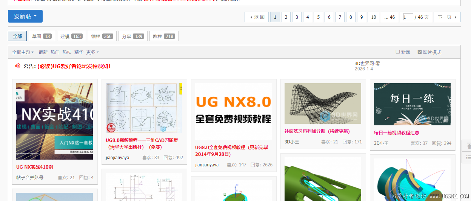Open the NX实战410 thumbnail image

pyautogui.click(x=54, y=121)
